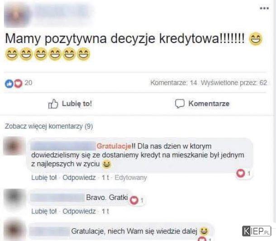The image size is (276, 241).
Task: Click the thumbs-up icon next to Lubię to!
Action: (53, 104)
